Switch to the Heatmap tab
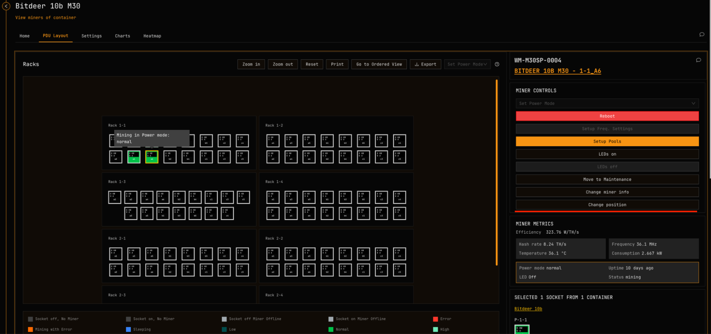Viewport: 711px width, 334px height. click(x=152, y=36)
